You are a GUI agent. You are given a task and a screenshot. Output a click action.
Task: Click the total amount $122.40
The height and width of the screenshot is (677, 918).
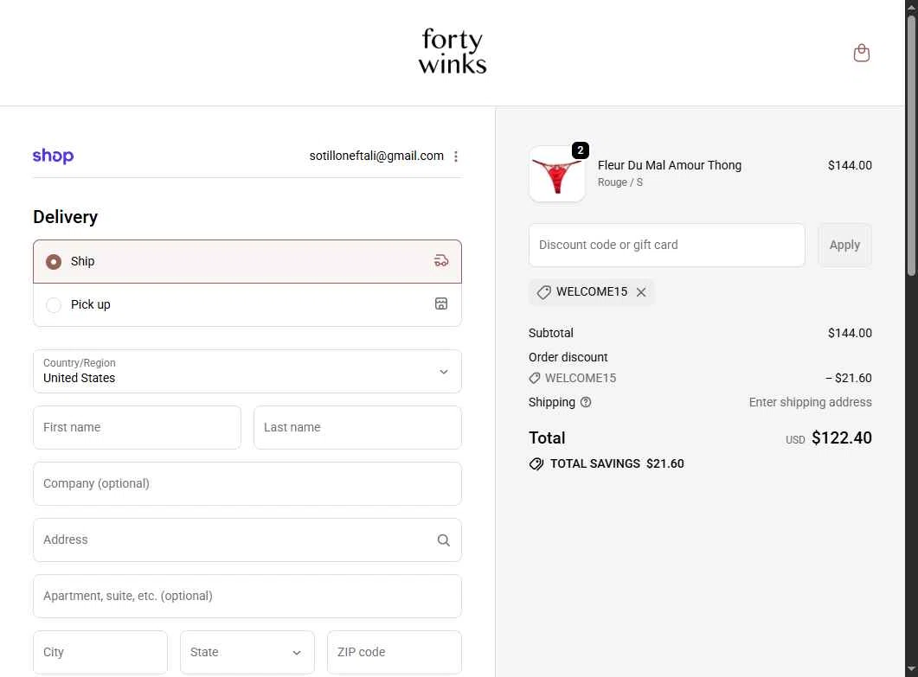(841, 438)
